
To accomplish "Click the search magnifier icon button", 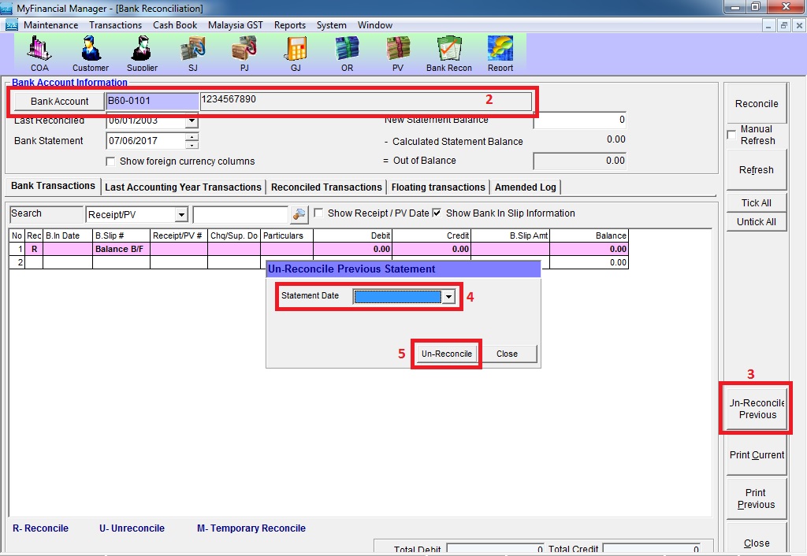I will tap(299, 214).
